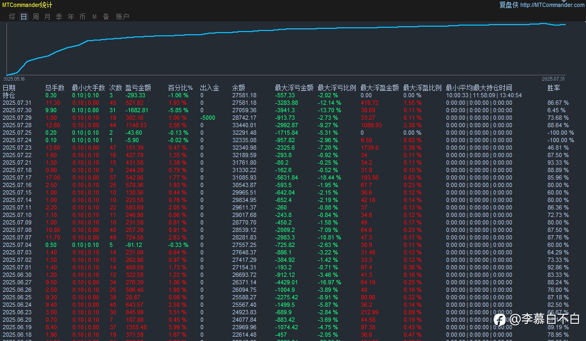586x341 pixels.
Task: Select the 2025.07.25 date row
Action: pyautogui.click(x=17, y=133)
